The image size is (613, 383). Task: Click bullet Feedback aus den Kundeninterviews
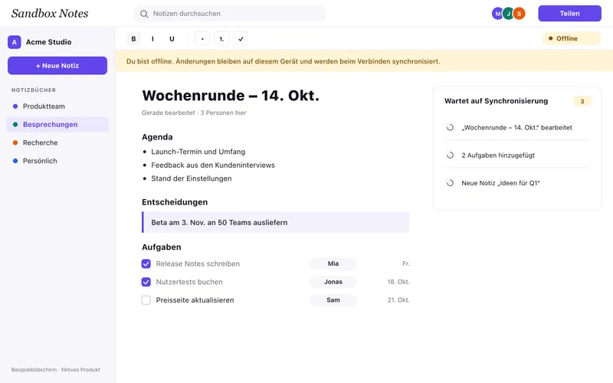213,165
